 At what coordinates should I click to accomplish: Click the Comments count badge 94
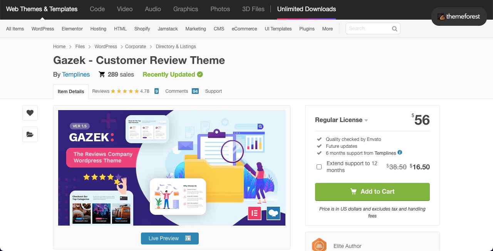point(195,91)
